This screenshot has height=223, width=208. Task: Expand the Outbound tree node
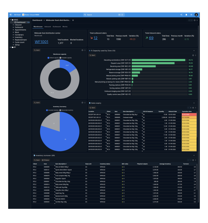point(13,27)
